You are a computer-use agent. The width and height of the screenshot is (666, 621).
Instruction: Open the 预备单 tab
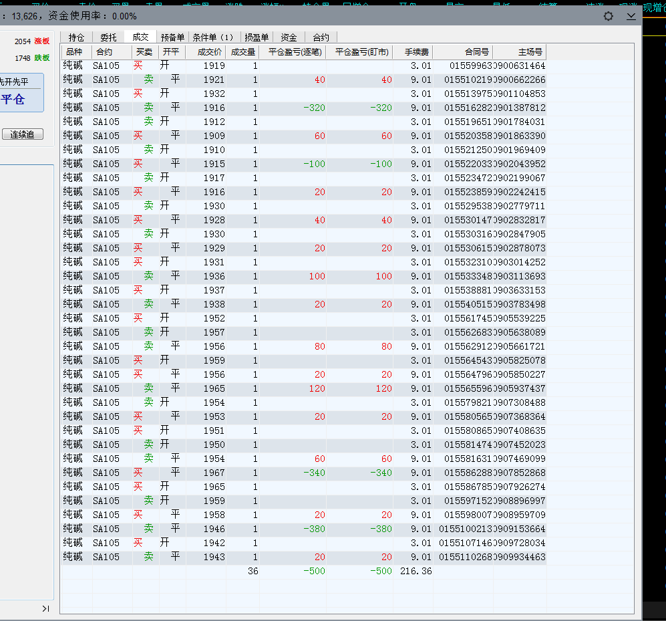(172, 37)
